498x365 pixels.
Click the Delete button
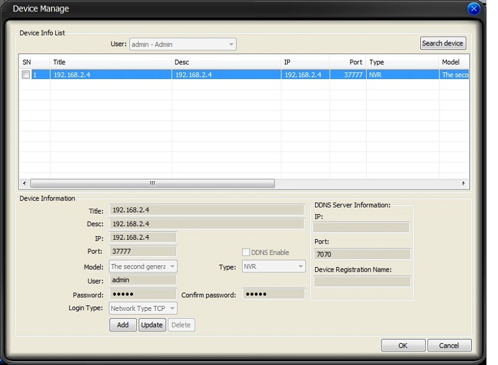181,325
